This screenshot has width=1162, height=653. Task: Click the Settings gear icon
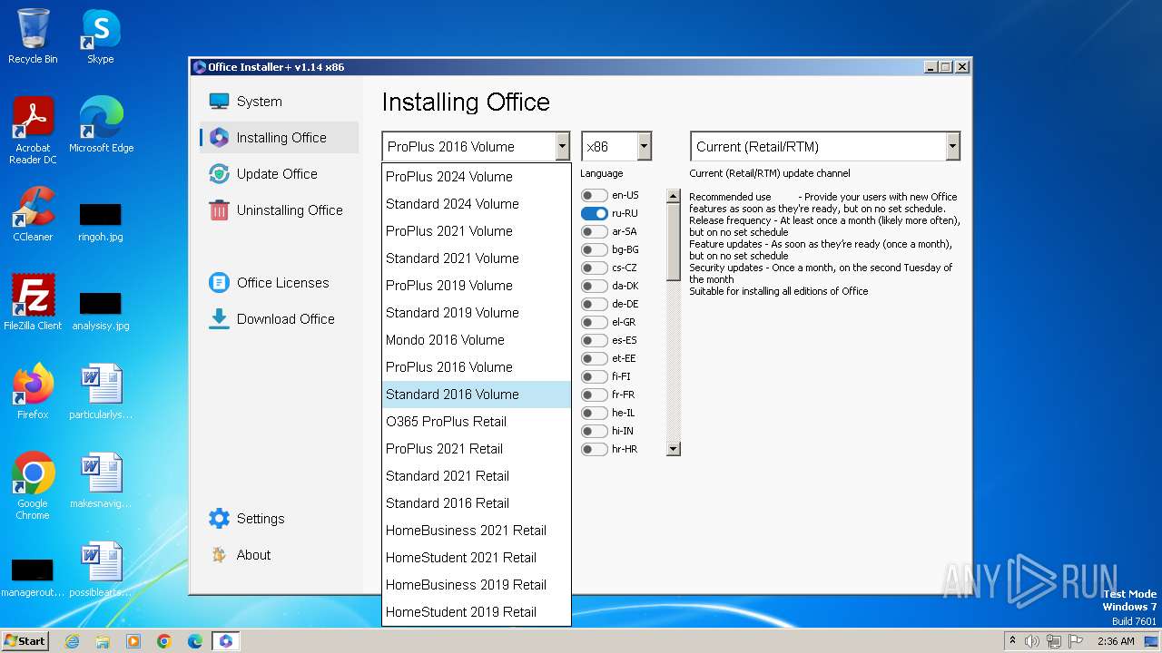click(x=219, y=519)
